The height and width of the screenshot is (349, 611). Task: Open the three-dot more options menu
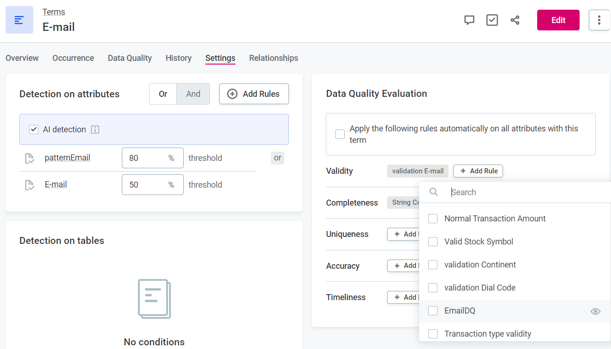point(599,20)
